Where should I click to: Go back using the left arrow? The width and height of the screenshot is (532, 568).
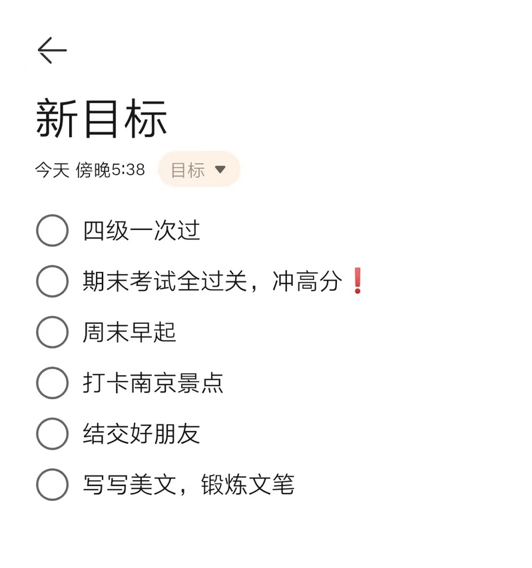pyautogui.click(x=52, y=51)
